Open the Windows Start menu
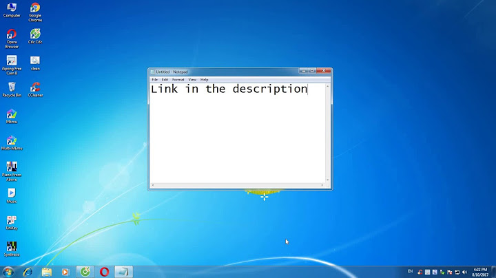 [x=8, y=272]
